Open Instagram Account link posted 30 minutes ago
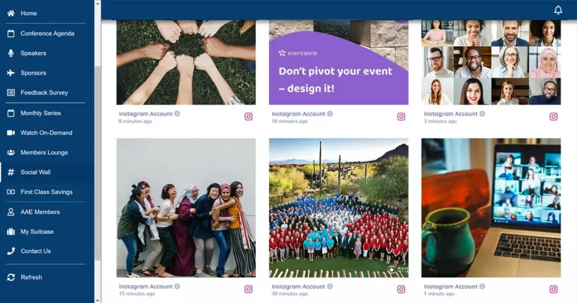577x303 pixels. coord(299,287)
